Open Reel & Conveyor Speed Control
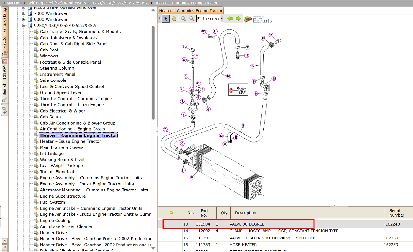Viewport: 413px width, 252px height. coord(72,86)
